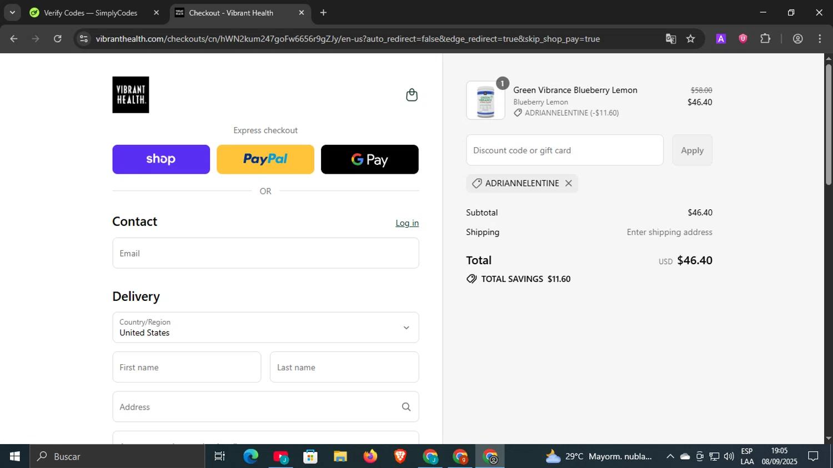The height and width of the screenshot is (468, 833).
Task: Focus the discount code or gift card field
Action: coord(565,150)
